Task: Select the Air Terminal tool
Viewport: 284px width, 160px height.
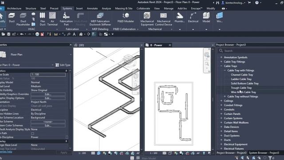Action: tap(52, 19)
